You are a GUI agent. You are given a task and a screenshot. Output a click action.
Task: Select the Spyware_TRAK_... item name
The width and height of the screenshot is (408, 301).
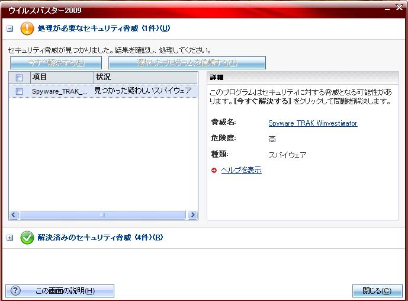click(x=60, y=91)
